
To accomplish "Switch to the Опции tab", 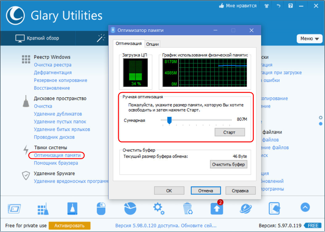I will click(x=152, y=44).
